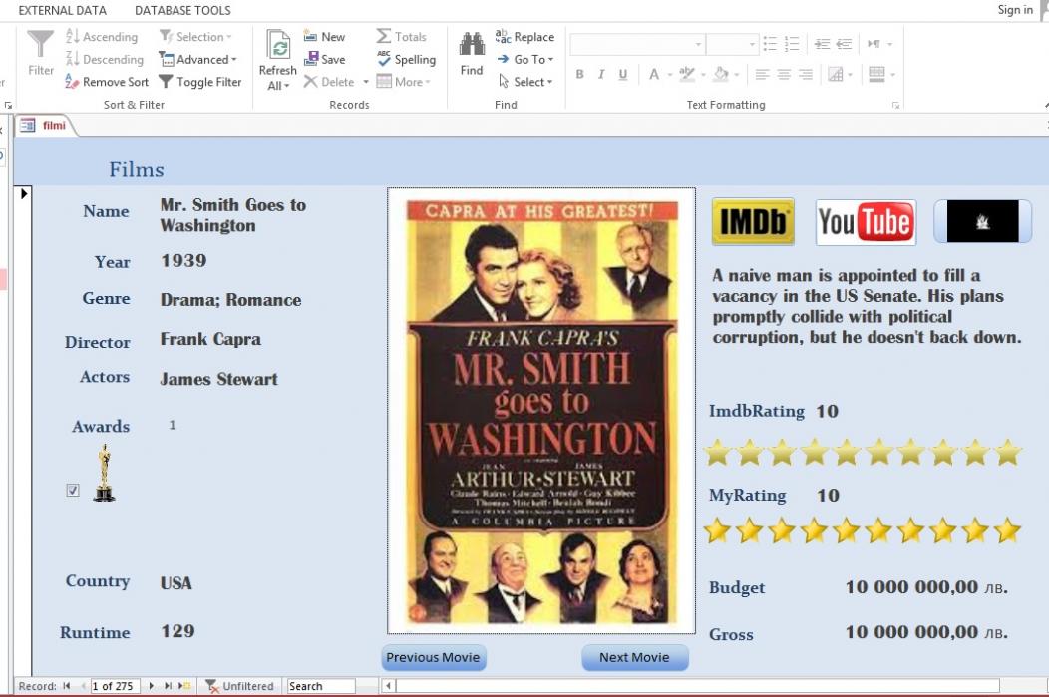Click the Director field Frank Capra

pyautogui.click(x=210, y=339)
